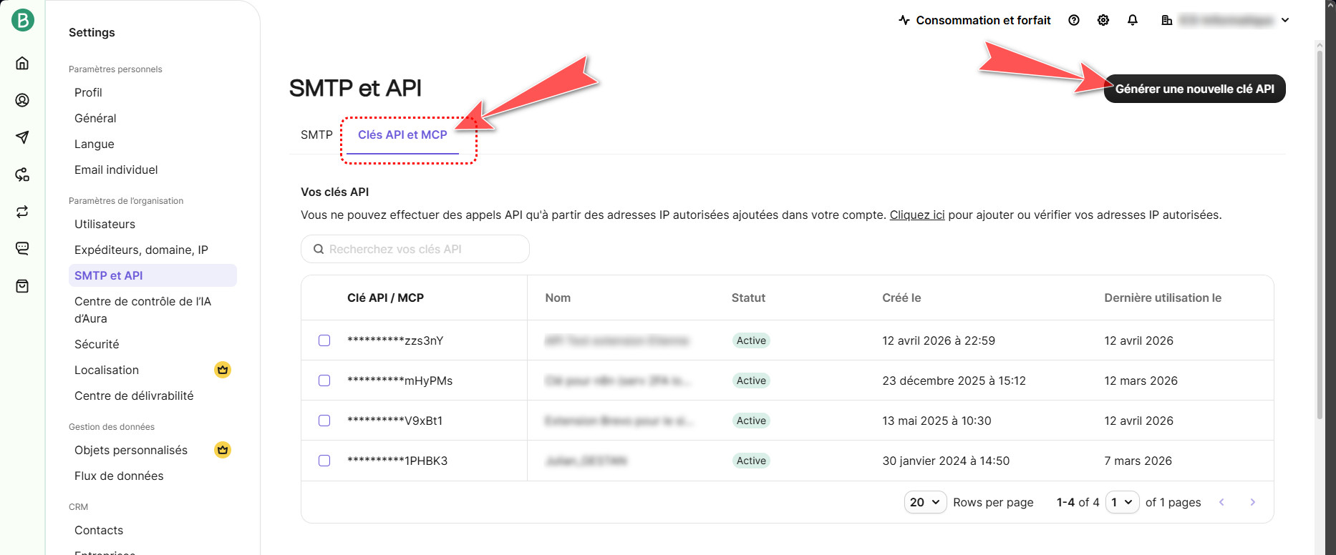Open the page number dropdown

pyautogui.click(x=1121, y=502)
